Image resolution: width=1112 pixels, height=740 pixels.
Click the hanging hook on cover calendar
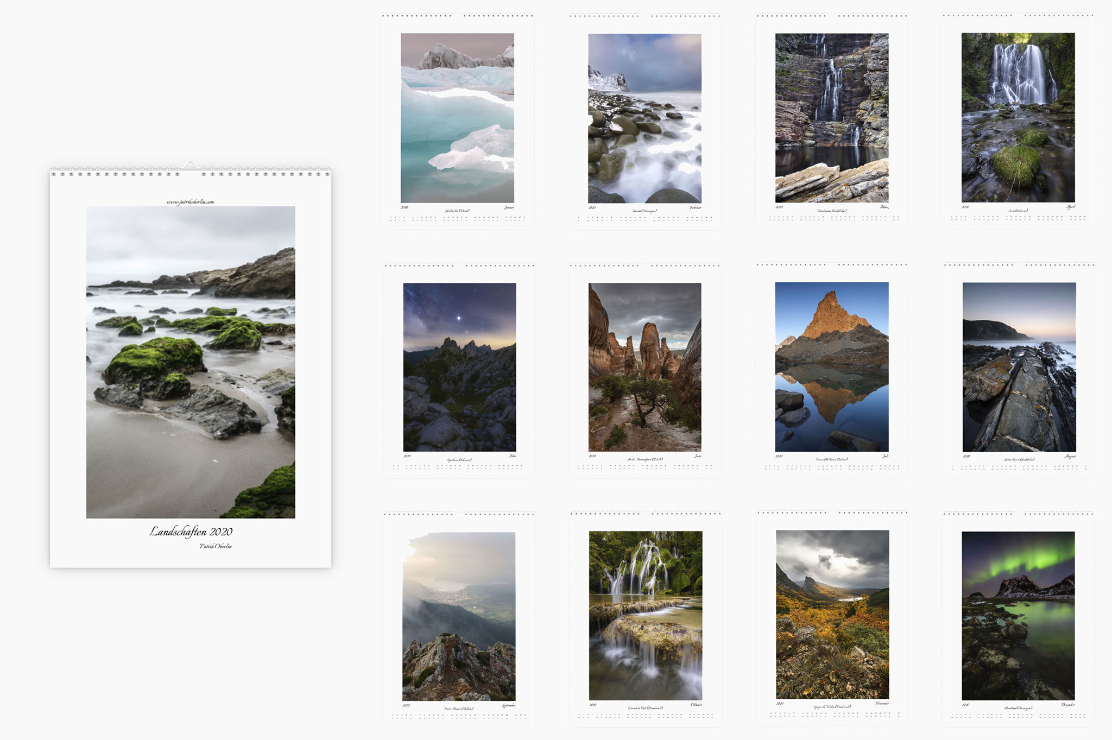tap(190, 165)
